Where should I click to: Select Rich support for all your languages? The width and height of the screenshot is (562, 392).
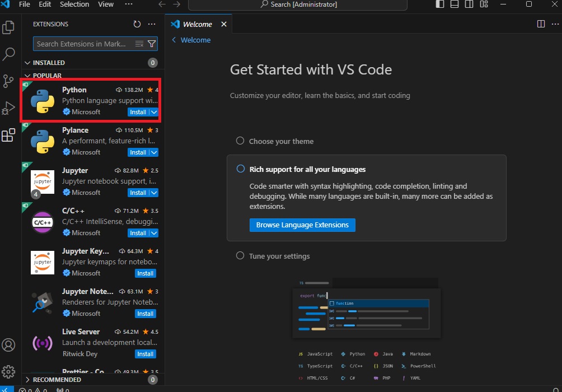[307, 169]
